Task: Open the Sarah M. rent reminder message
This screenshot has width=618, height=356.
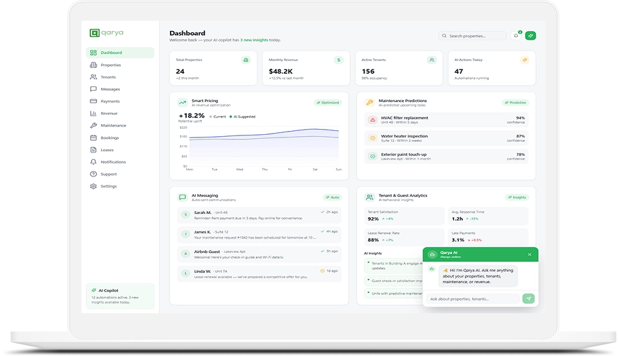Action: coord(258,215)
